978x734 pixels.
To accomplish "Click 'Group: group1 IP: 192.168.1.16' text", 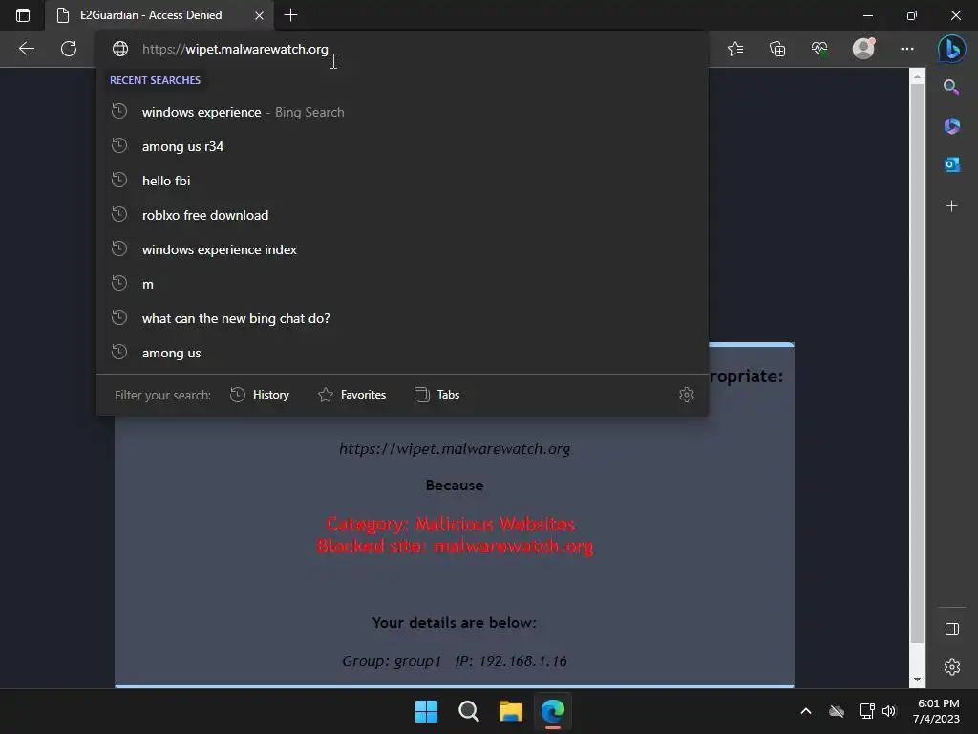I will (x=455, y=661).
